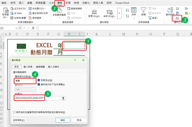Select row header 10
The image size is (192, 127).
2,90
